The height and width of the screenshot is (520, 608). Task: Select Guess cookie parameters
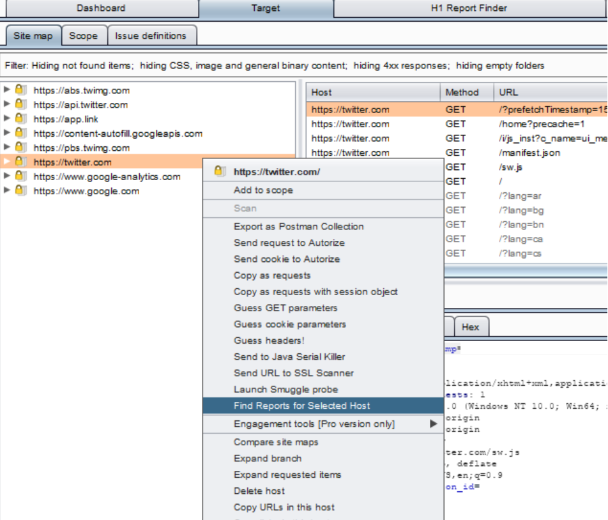(x=323, y=324)
